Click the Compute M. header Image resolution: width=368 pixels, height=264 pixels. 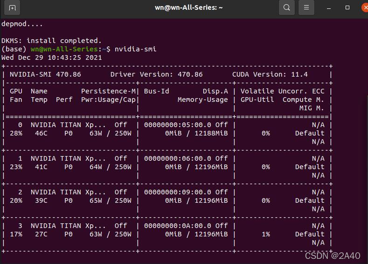click(303, 100)
